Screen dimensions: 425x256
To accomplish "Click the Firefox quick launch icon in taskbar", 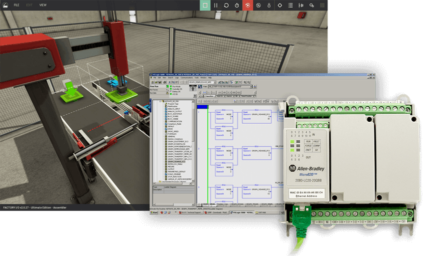I will tap(162, 212).
